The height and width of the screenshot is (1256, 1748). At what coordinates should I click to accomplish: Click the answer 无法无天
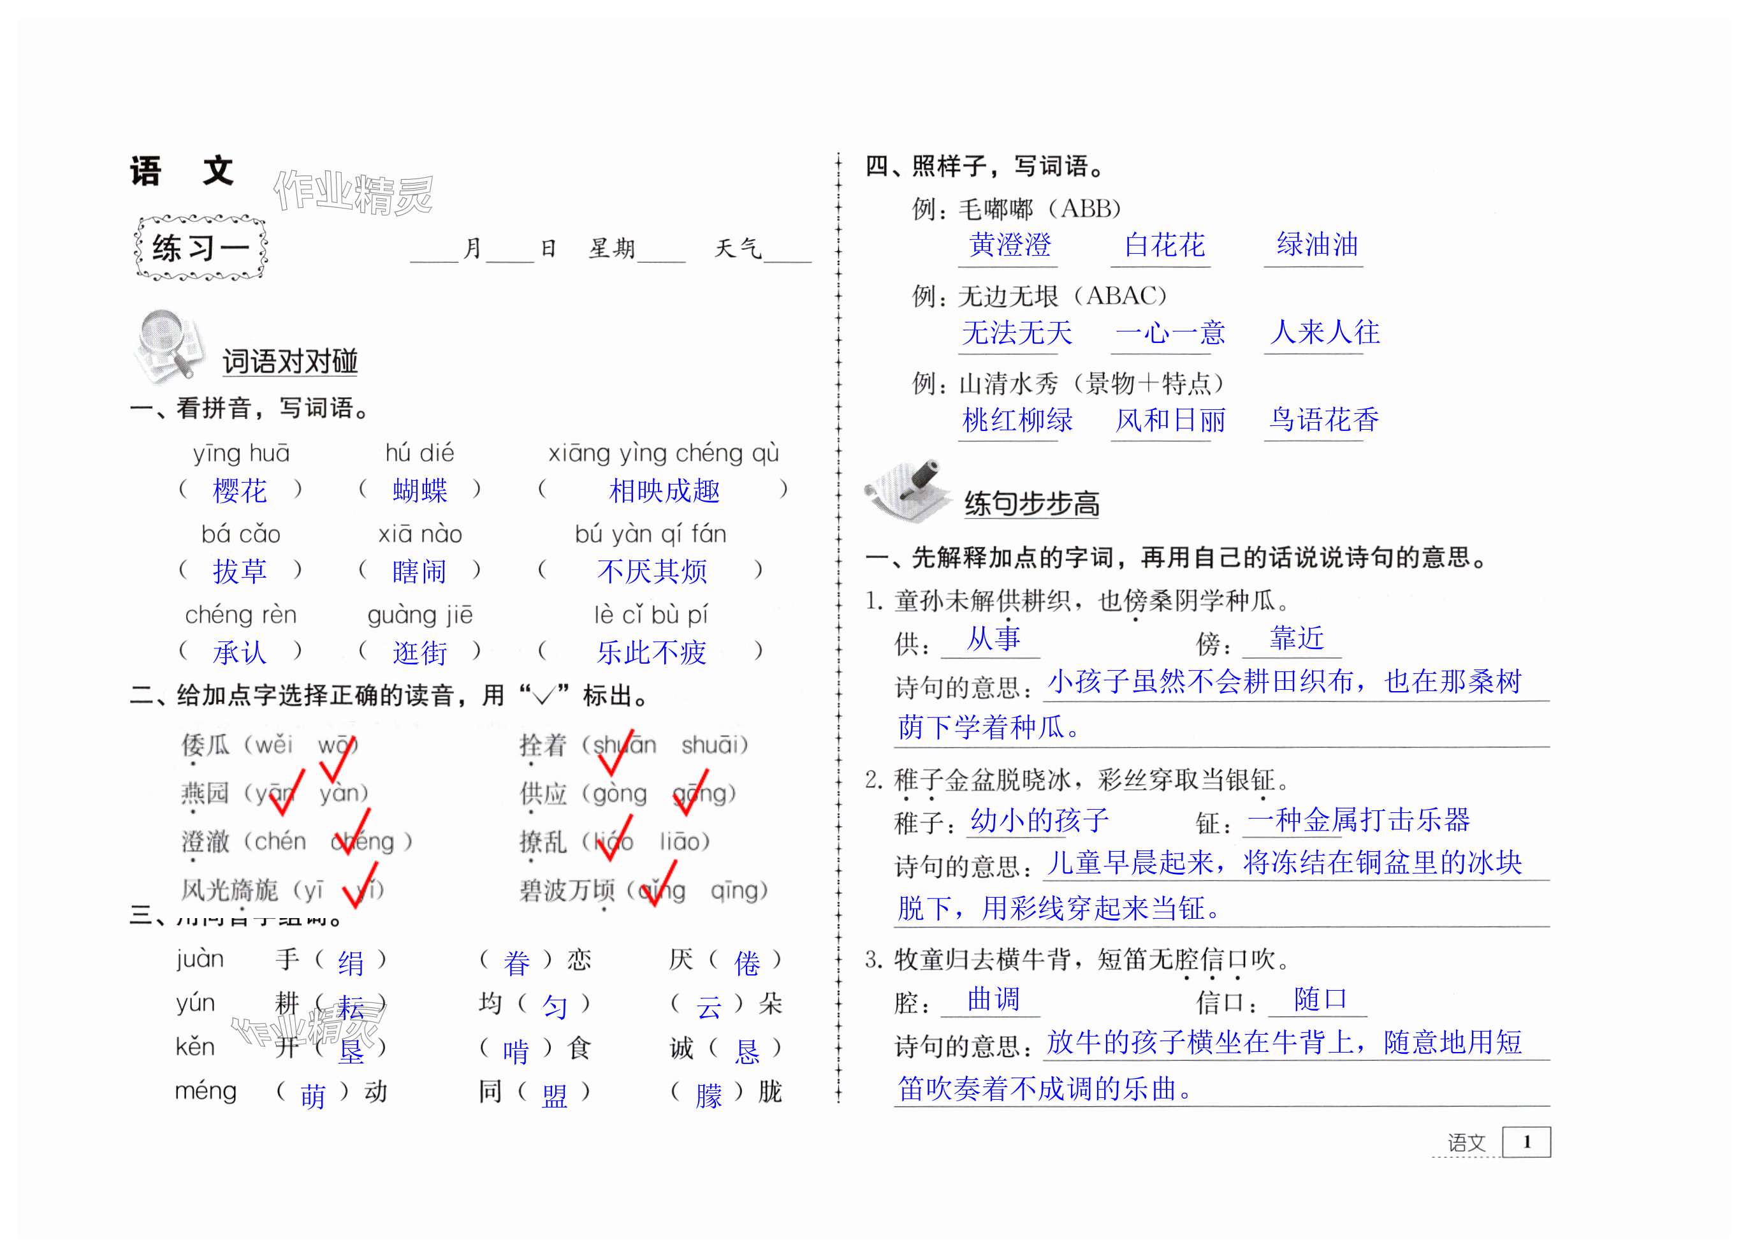[1017, 332]
